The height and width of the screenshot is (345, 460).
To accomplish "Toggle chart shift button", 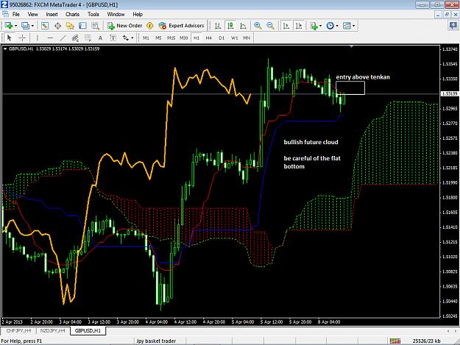I will [299, 26].
